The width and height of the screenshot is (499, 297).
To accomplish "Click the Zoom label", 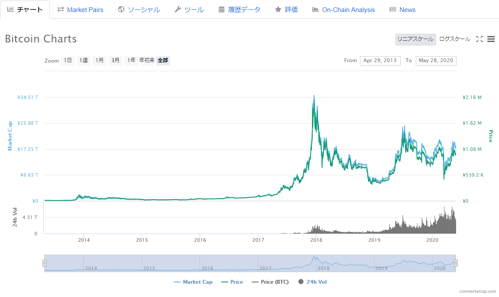I will 51,61.
